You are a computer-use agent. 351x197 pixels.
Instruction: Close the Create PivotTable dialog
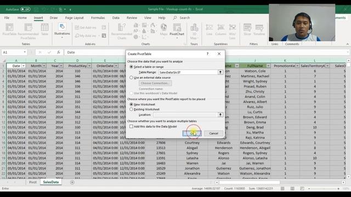(219, 54)
